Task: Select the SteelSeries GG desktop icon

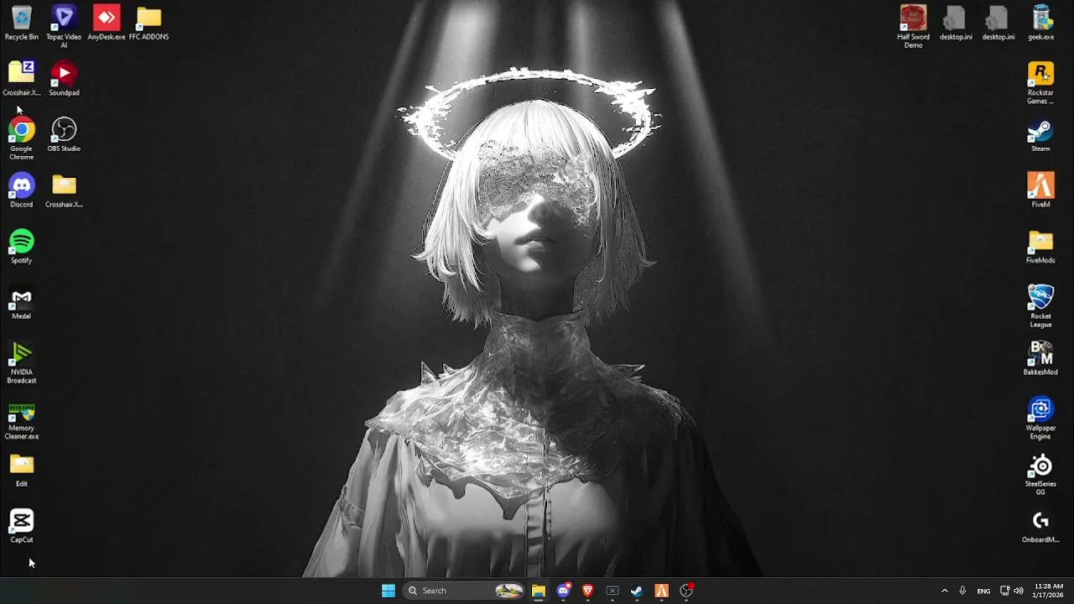Action: [x=1040, y=474]
